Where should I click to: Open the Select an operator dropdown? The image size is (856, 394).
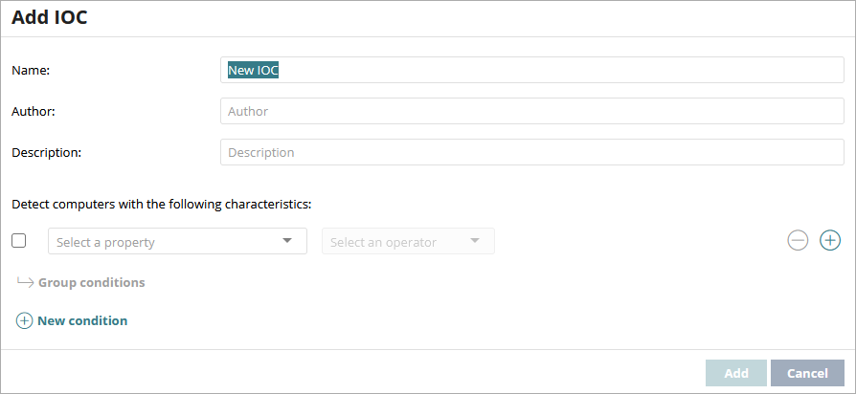click(x=397, y=242)
